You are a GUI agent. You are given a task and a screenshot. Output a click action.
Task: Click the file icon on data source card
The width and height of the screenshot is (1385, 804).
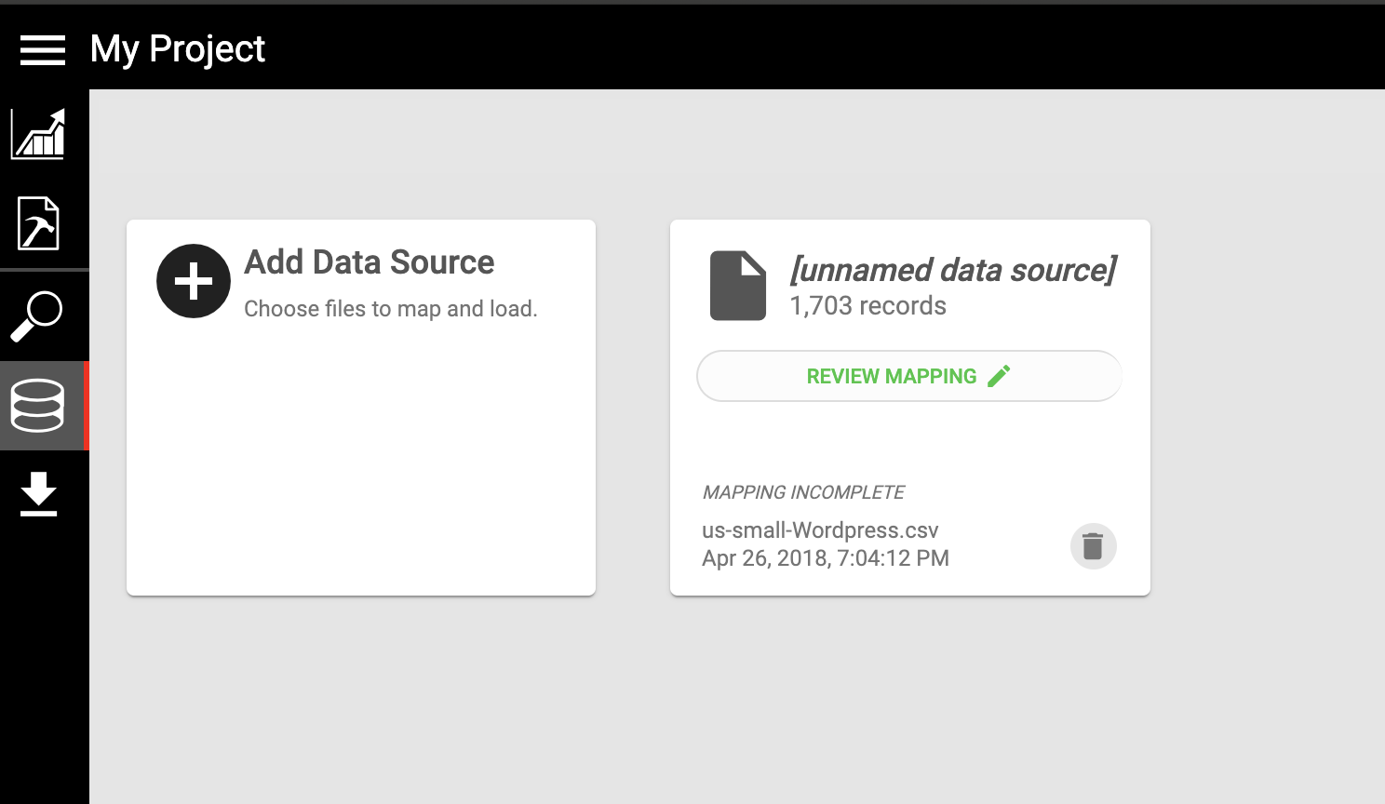point(737,286)
